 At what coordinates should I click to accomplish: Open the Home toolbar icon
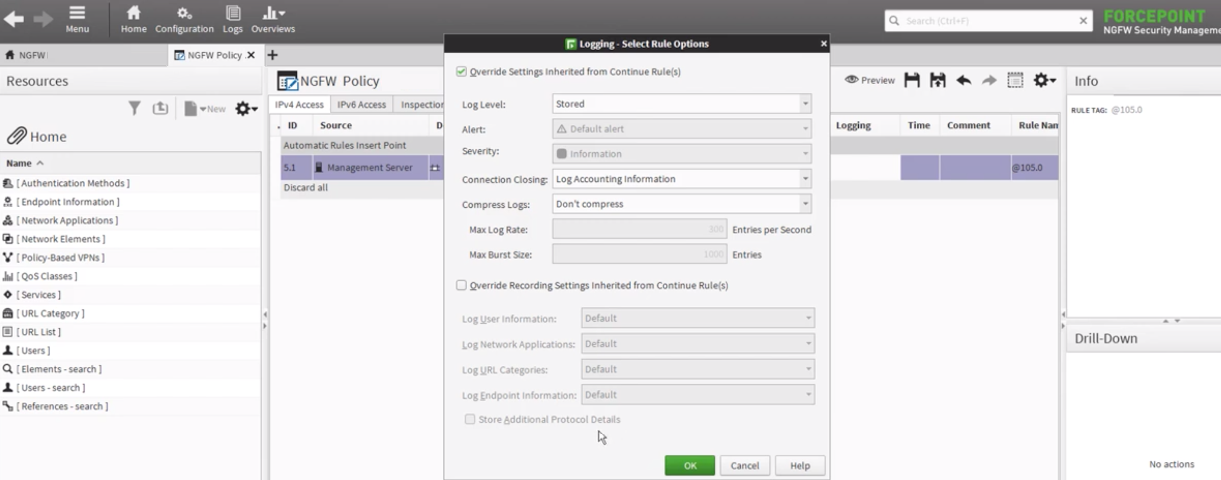134,19
